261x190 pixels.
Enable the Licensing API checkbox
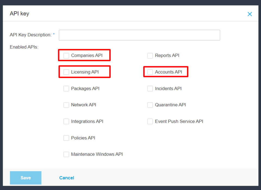click(x=66, y=72)
